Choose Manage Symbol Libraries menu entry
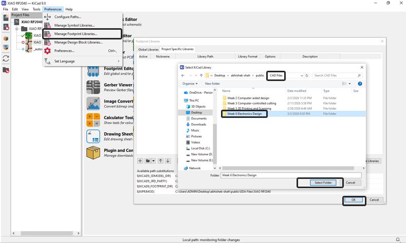The image size is (406, 243). pyautogui.click(x=82, y=25)
